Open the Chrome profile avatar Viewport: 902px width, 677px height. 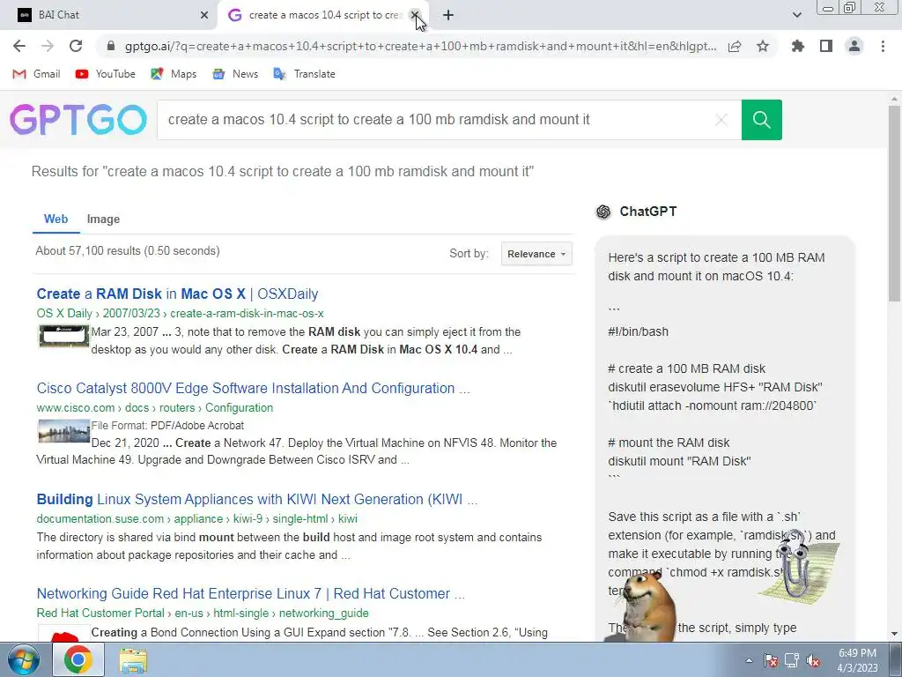(854, 46)
